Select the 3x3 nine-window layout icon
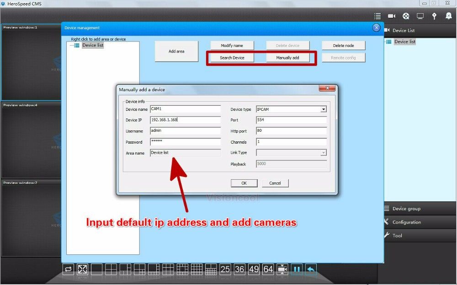 (168, 269)
